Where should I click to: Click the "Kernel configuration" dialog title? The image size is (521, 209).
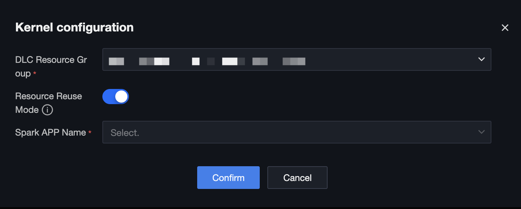[x=74, y=28]
